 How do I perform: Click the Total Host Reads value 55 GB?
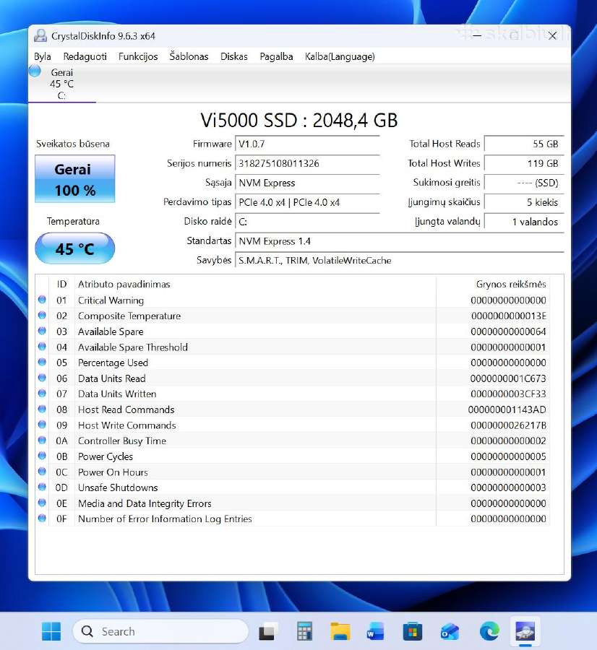524,144
